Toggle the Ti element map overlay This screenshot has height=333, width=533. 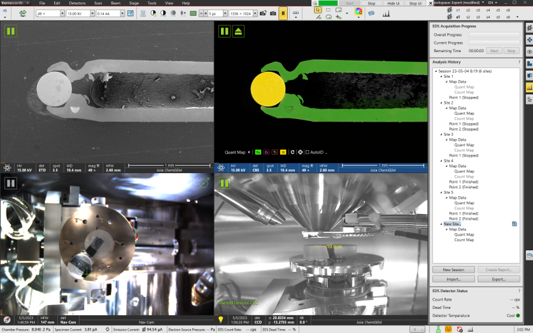tap(274, 152)
